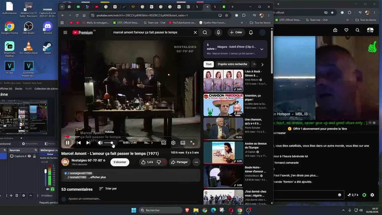Click the YouTube search magnifier button

[205, 33]
